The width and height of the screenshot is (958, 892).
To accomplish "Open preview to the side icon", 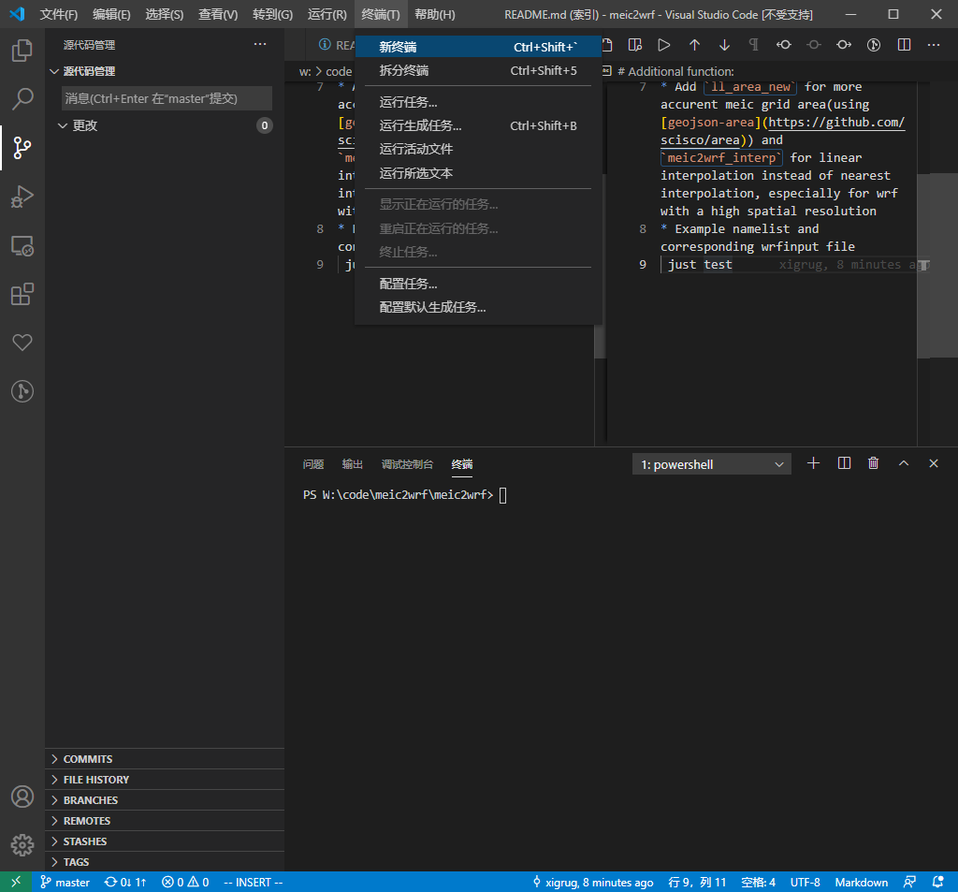I will click(x=635, y=45).
